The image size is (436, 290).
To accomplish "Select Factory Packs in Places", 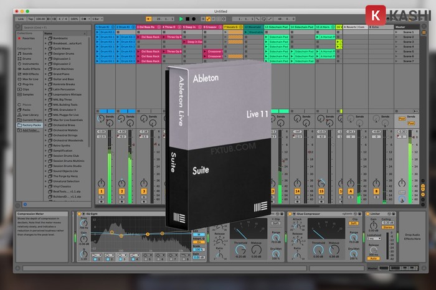I will (30, 125).
